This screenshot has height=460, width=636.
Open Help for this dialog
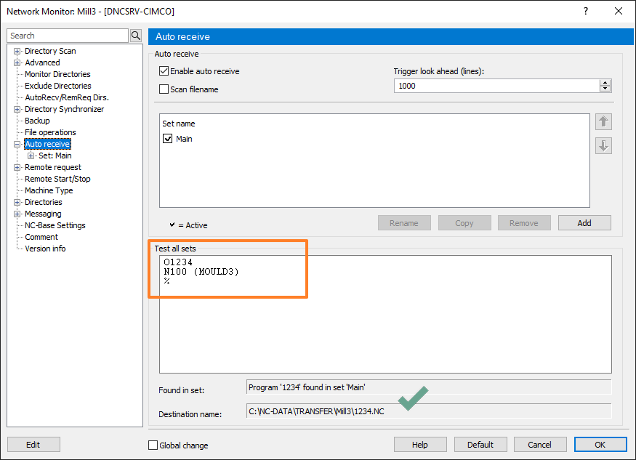420,445
